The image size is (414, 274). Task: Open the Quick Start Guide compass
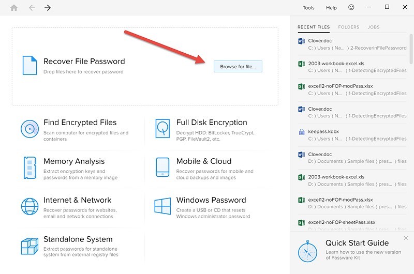coord(307,251)
